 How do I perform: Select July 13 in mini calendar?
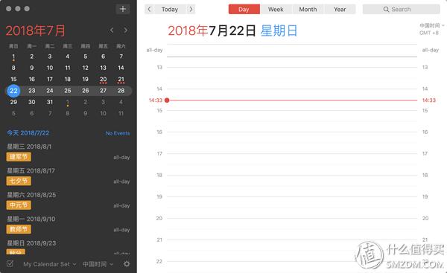(104, 68)
